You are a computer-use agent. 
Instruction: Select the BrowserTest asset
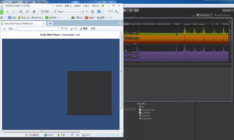148,110
